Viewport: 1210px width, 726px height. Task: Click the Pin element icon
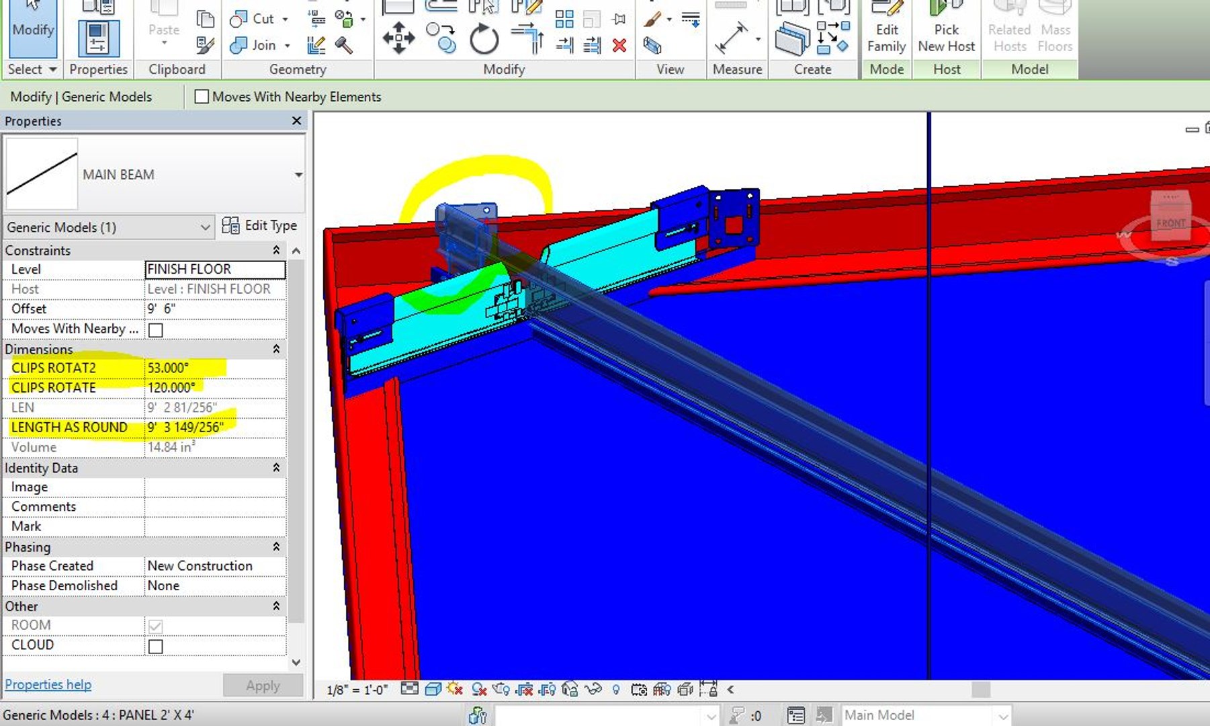click(619, 19)
